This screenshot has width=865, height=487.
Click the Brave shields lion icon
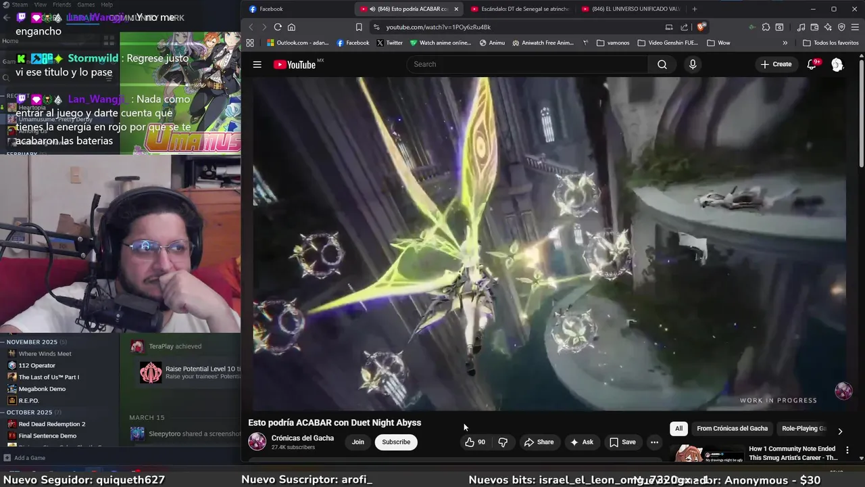[x=701, y=27]
